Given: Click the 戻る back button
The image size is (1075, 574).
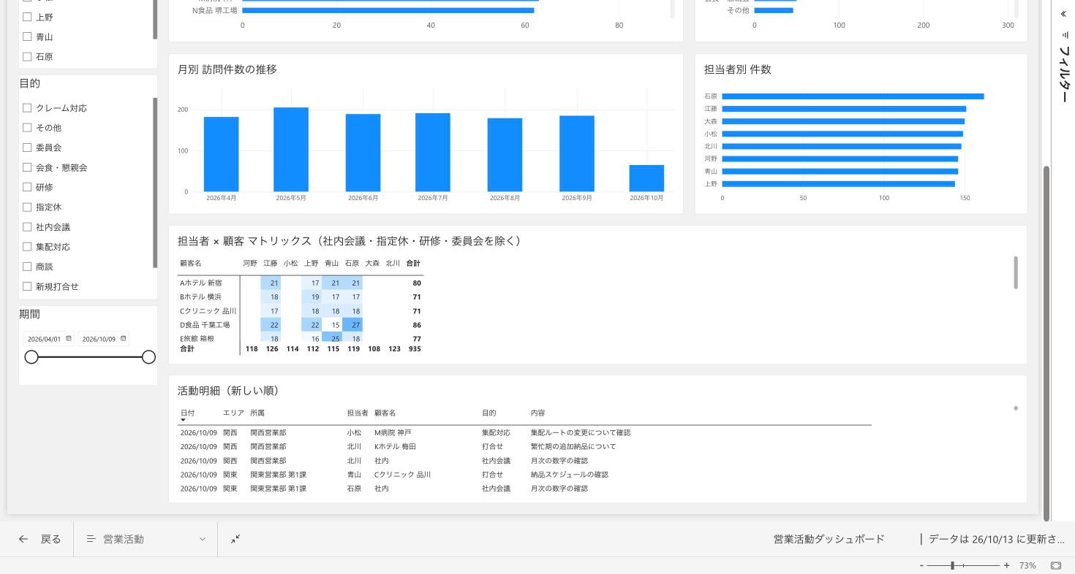Looking at the screenshot, I should pos(39,539).
